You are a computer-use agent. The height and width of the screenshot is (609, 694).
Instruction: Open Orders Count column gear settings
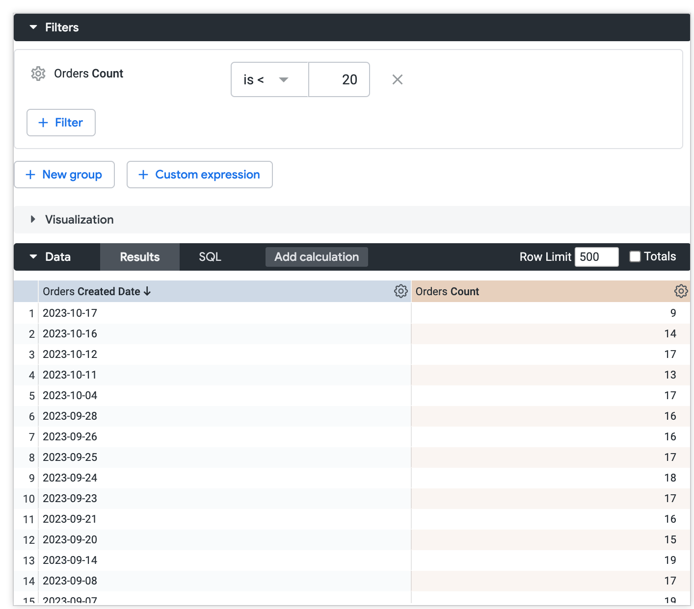click(x=681, y=291)
